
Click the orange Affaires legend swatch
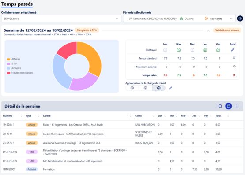[8, 59]
